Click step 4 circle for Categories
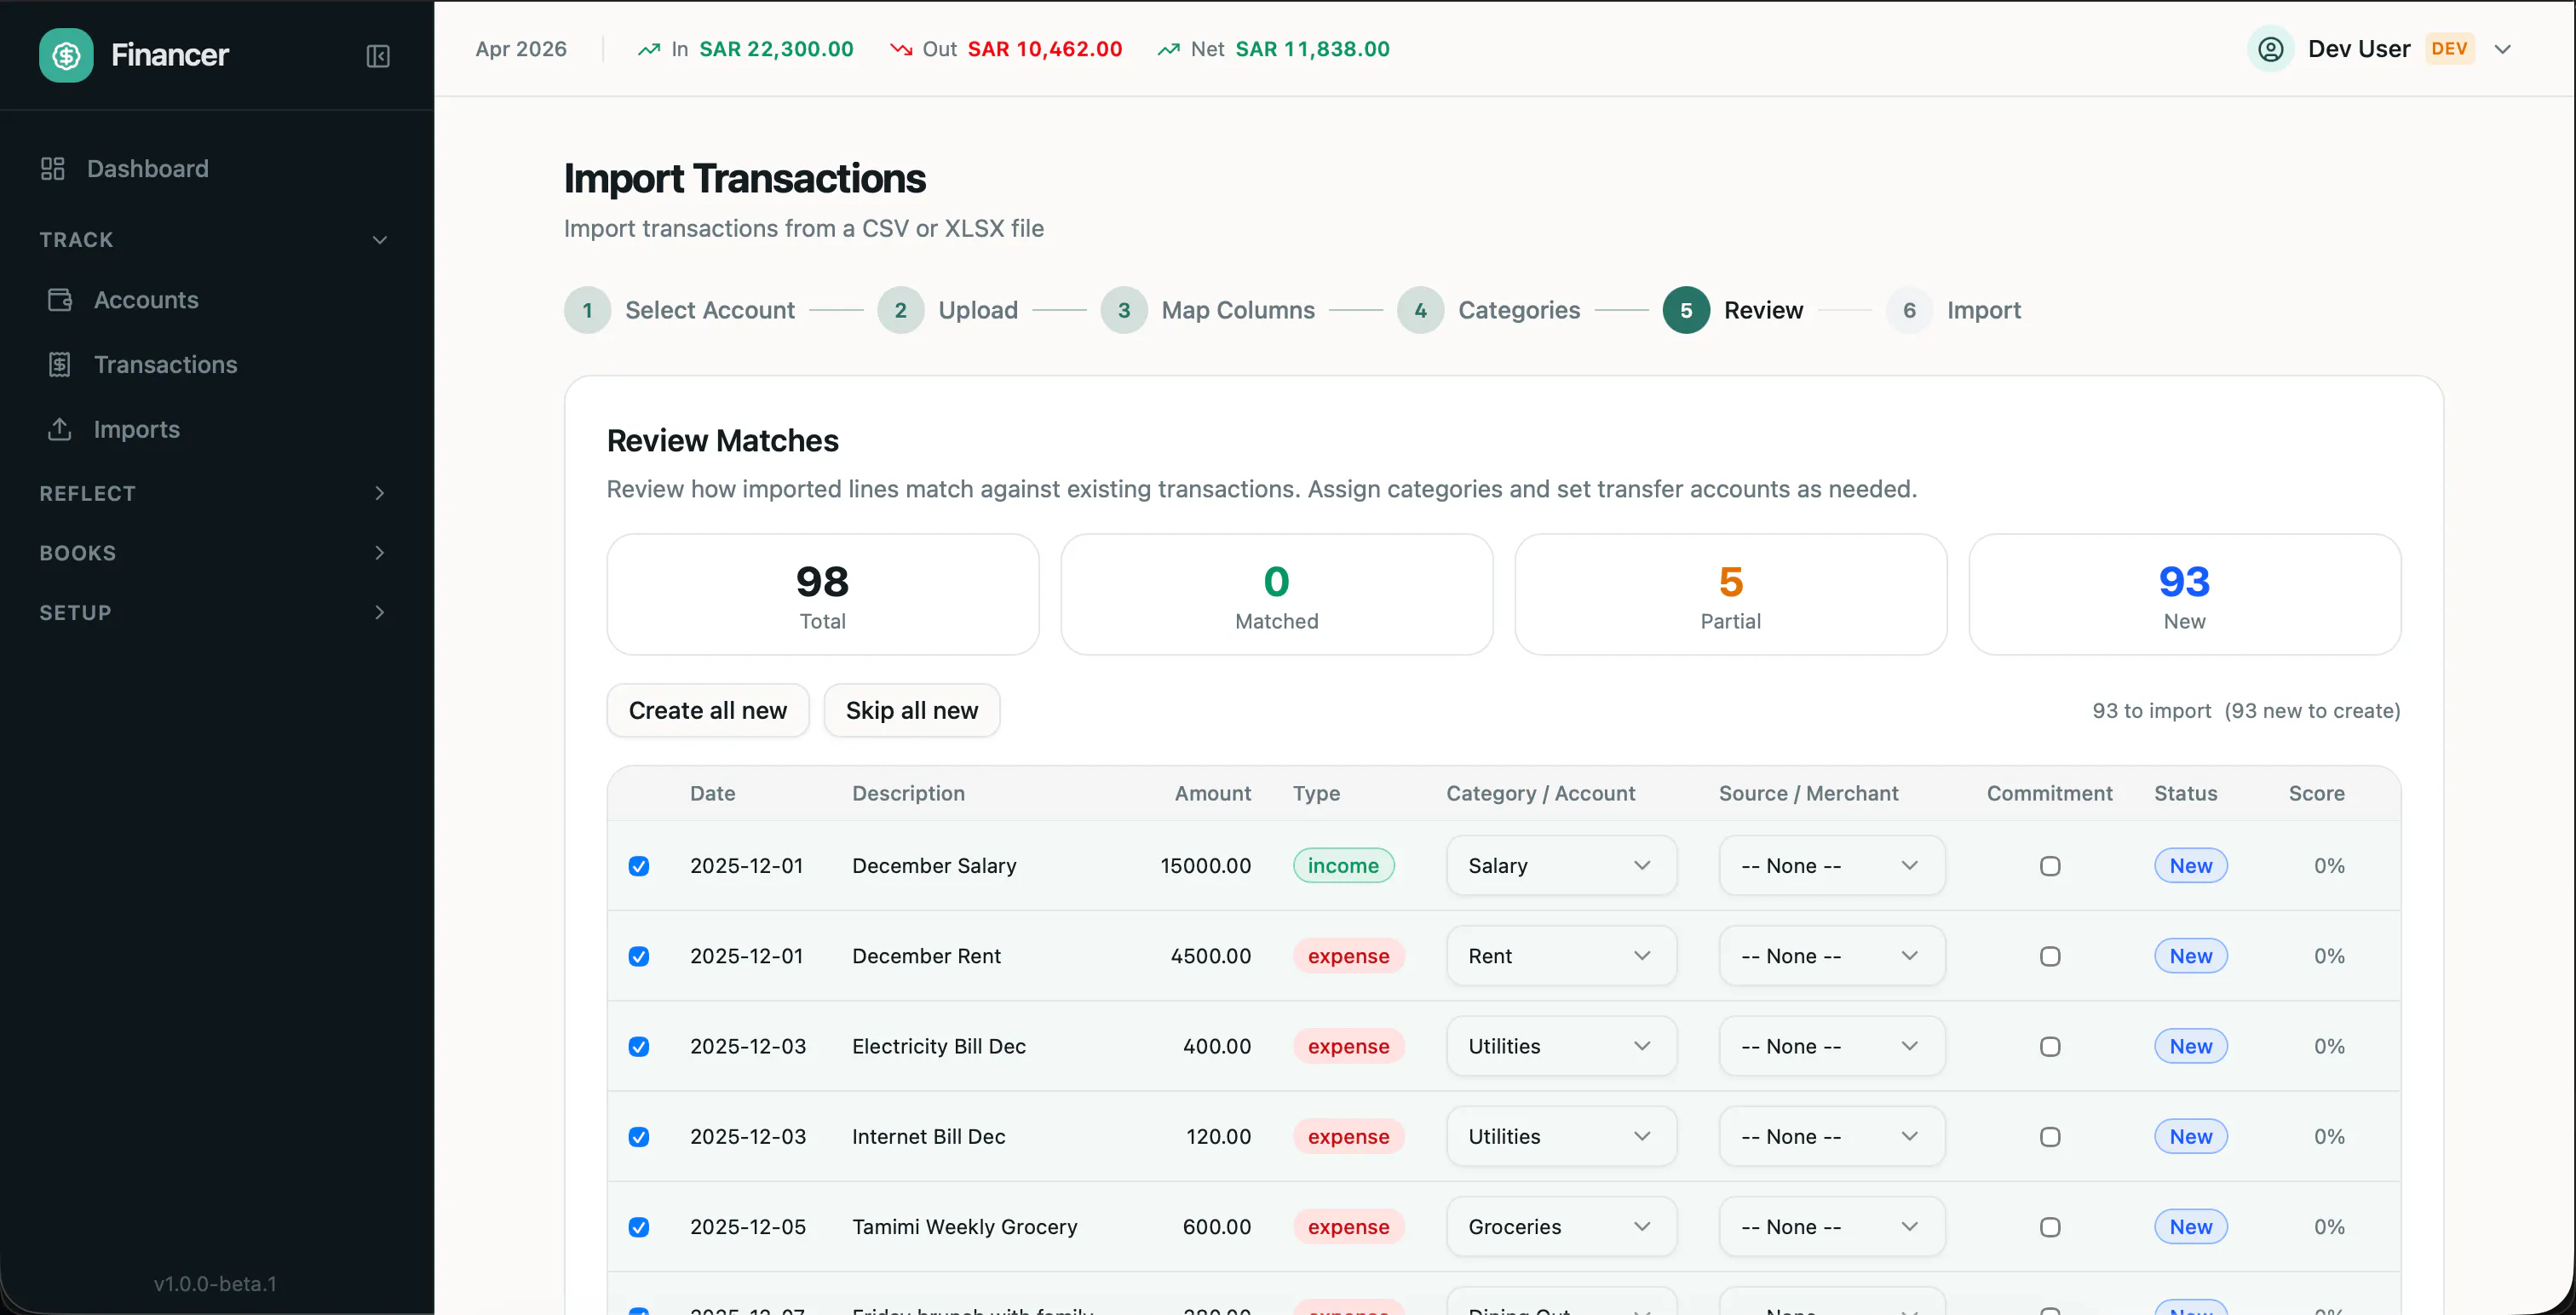This screenshot has height=1315, width=2576. point(1421,310)
